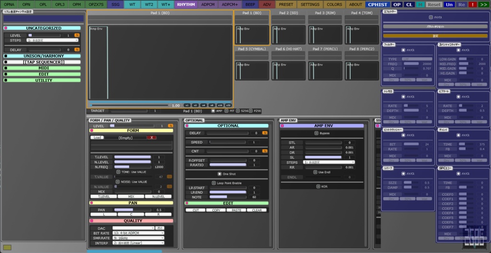Toggle the pink square on PAN header

92,203
